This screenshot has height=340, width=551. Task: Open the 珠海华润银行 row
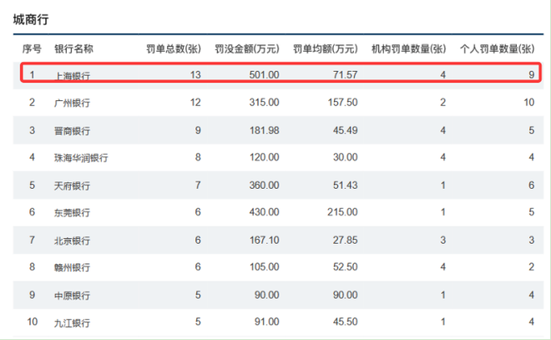(81, 158)
